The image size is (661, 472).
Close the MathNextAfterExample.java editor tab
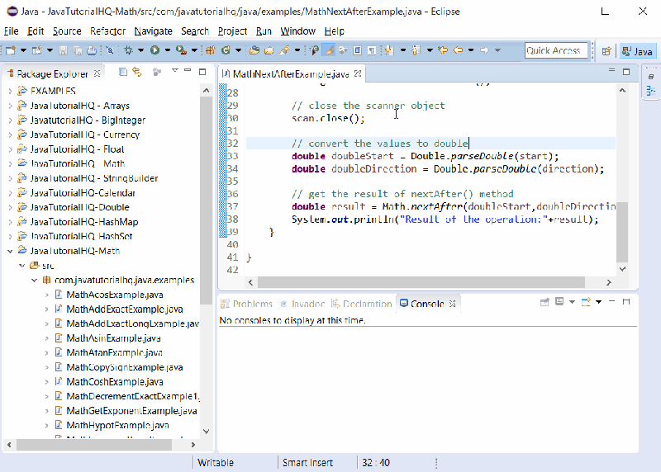pos(358,73)
